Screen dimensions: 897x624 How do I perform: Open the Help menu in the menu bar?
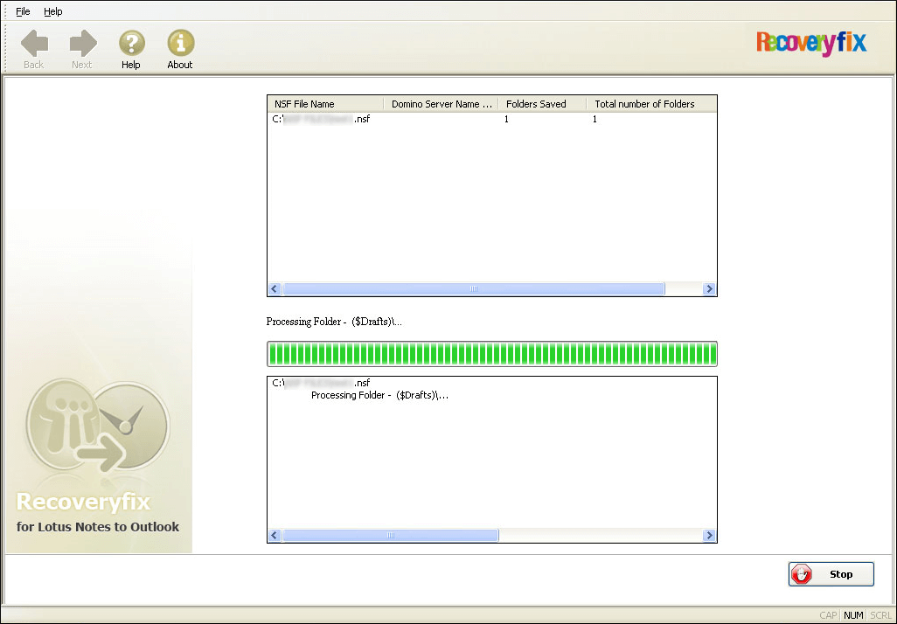(x=52, y=11)
